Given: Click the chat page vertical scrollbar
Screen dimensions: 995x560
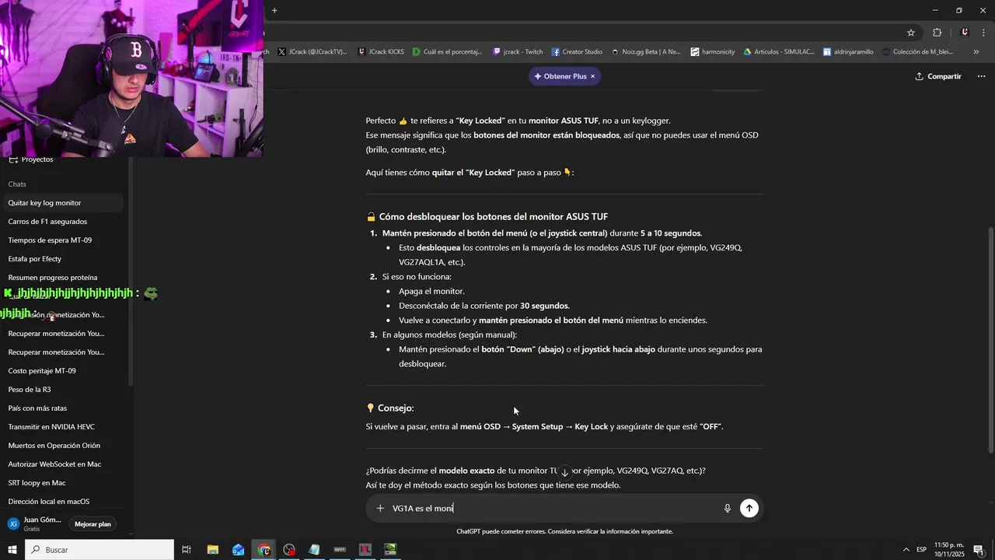Looking at the screenshot, I should coord(990,340).
